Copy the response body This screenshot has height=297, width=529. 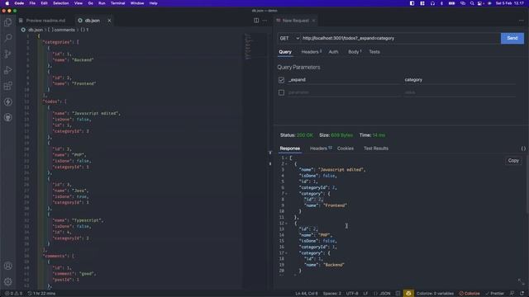(513, 161)
